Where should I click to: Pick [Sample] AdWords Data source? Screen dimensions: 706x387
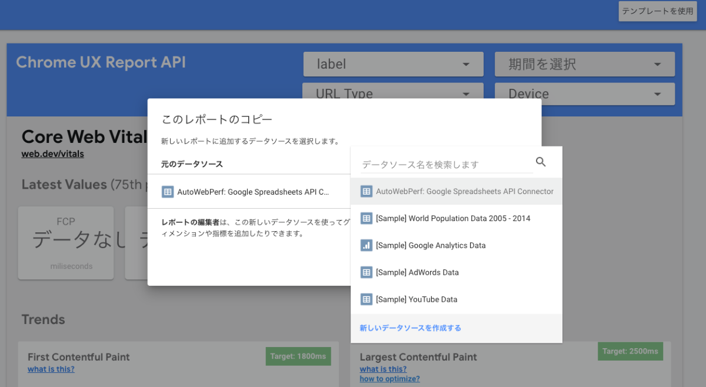(x=457, y=272)
